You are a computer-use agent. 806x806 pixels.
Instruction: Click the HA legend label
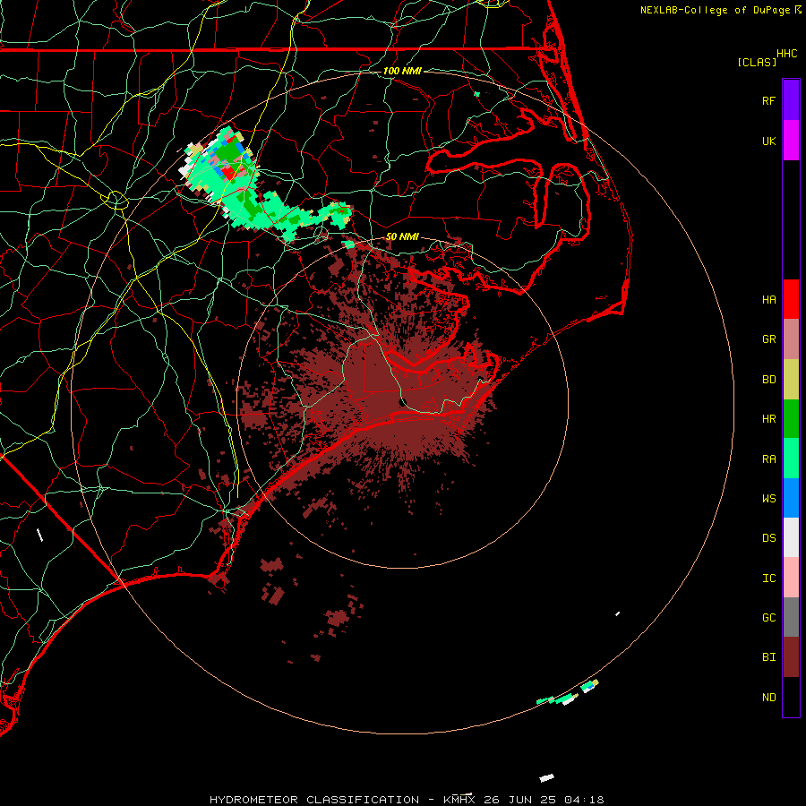[x=768, y=299]
